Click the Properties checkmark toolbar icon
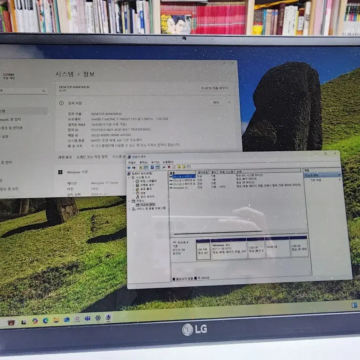This screenshot has height=360, width=360. [x=174, y=167]
